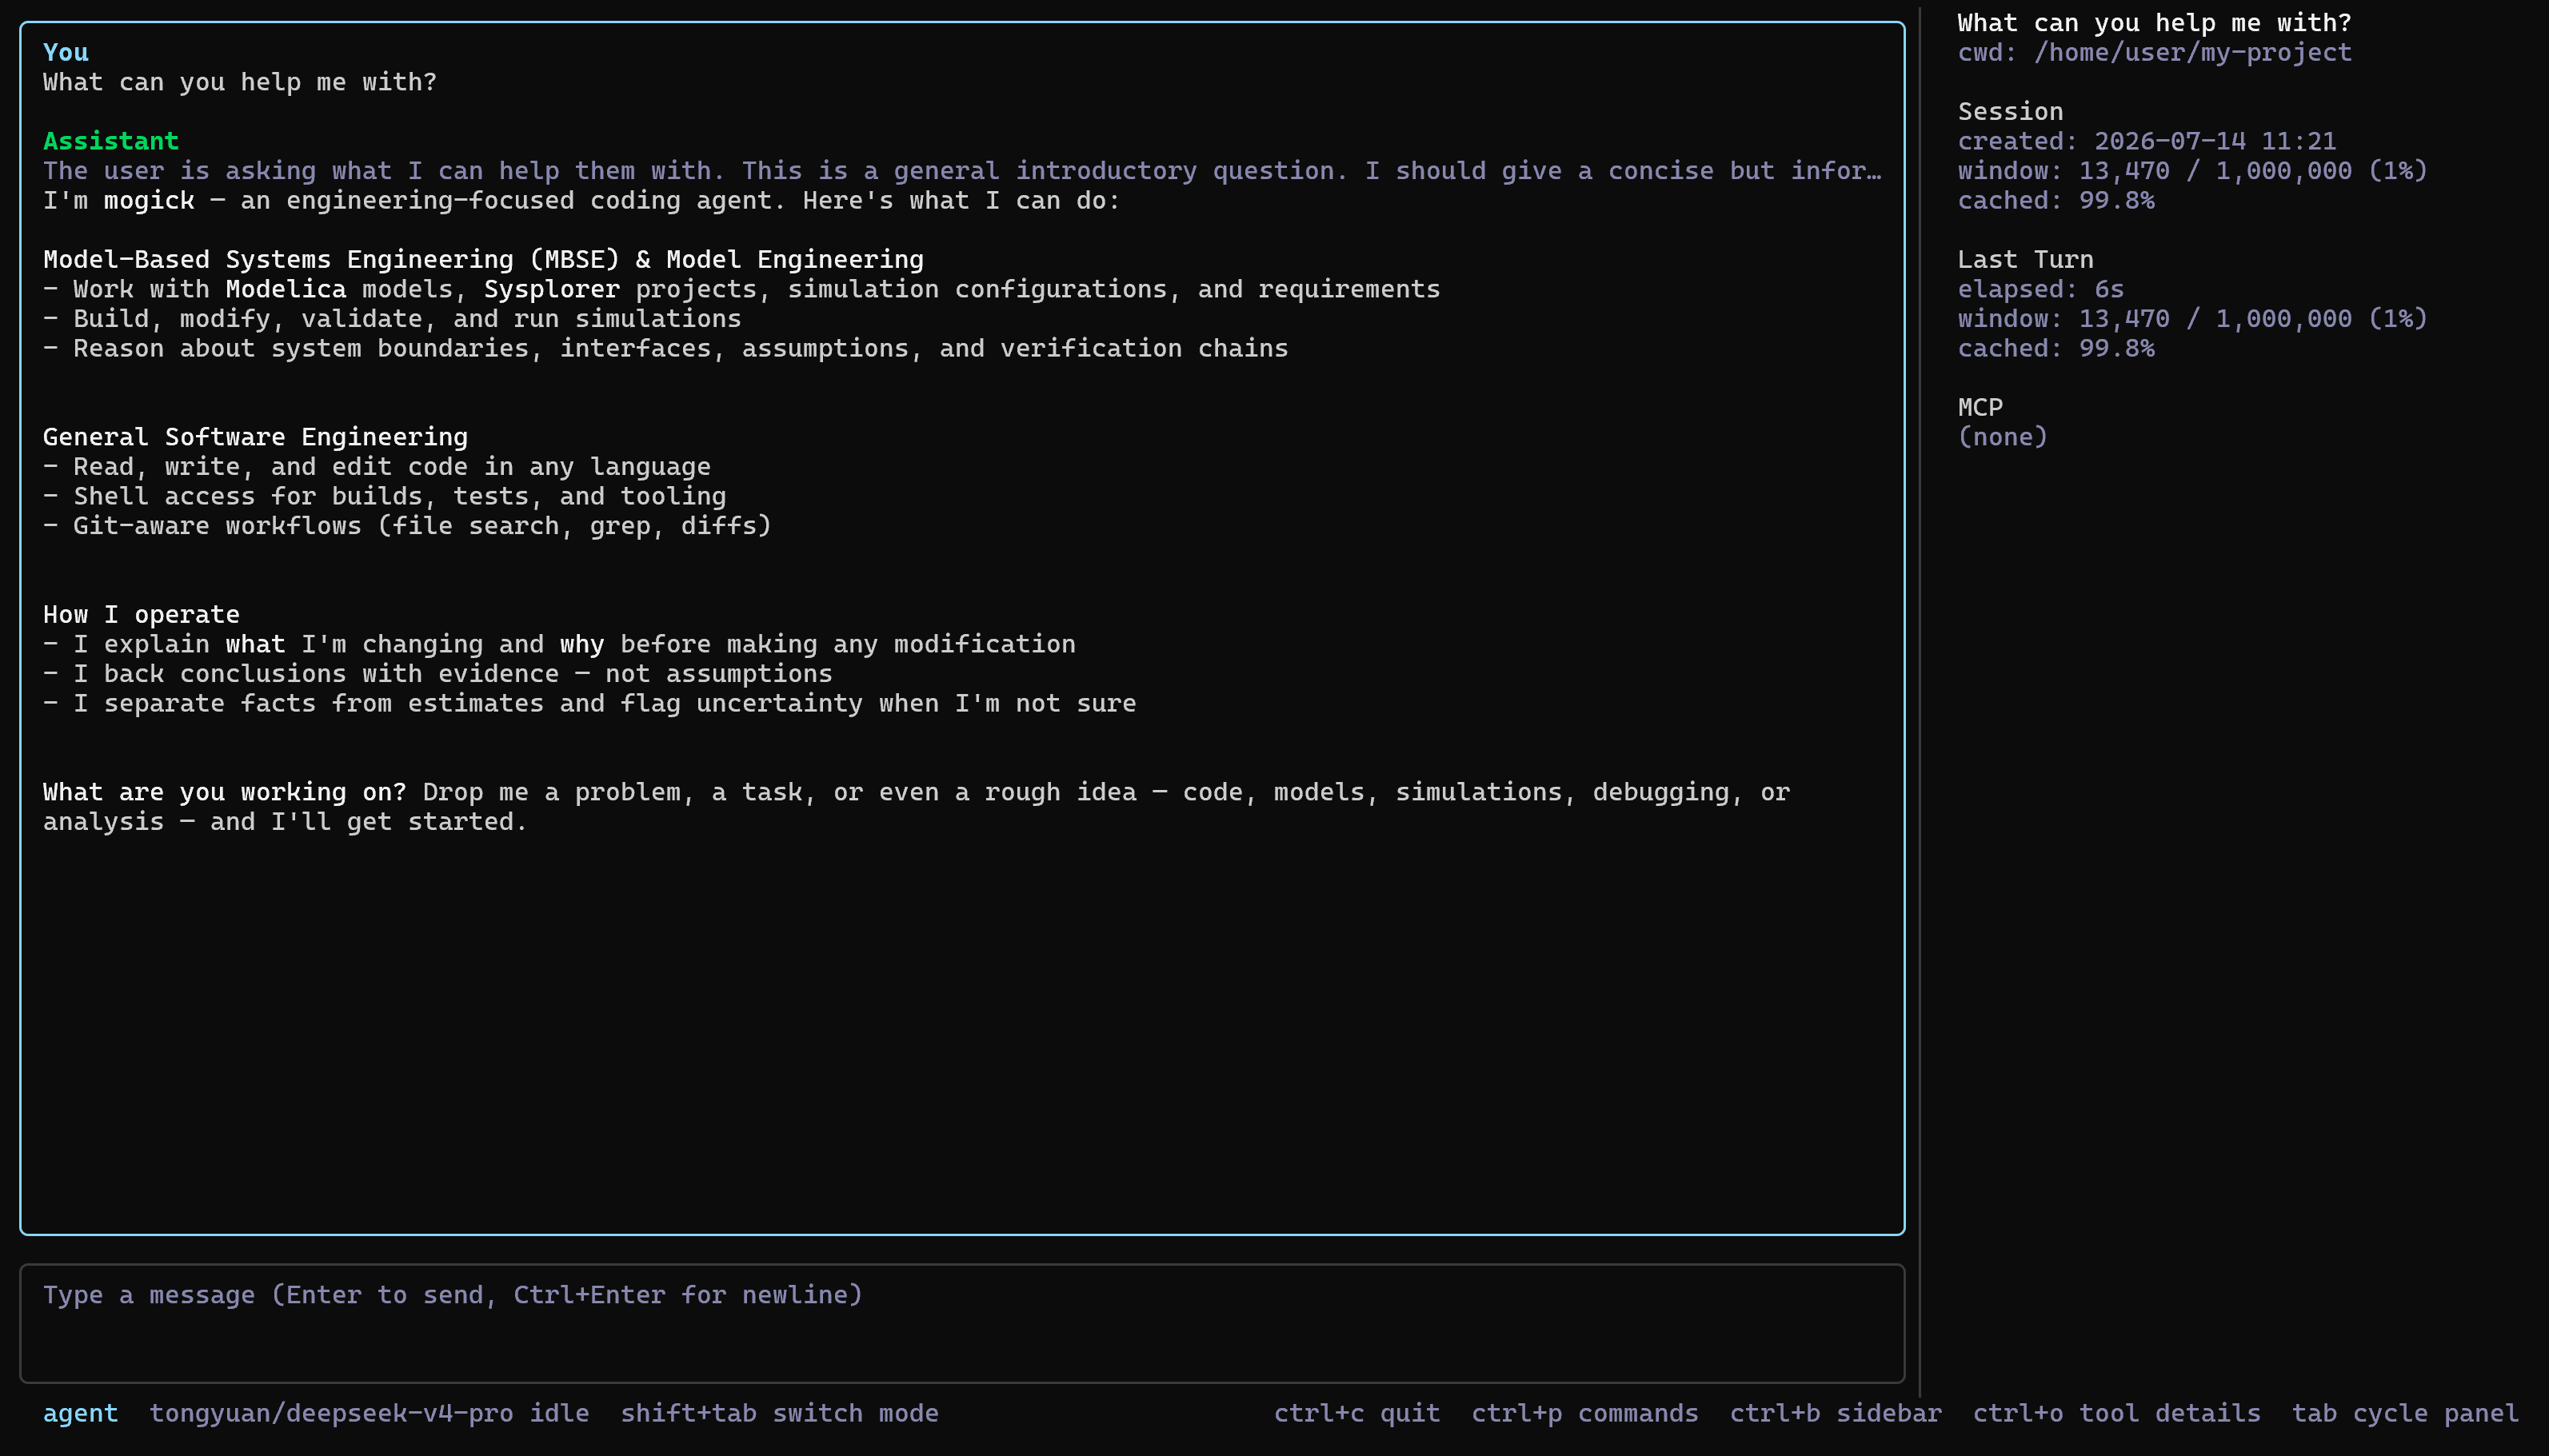Click 'cwd: /home/user/my-project' in sidebar
This screenshot has height=1456, width=2549.
pos(2154,52)
